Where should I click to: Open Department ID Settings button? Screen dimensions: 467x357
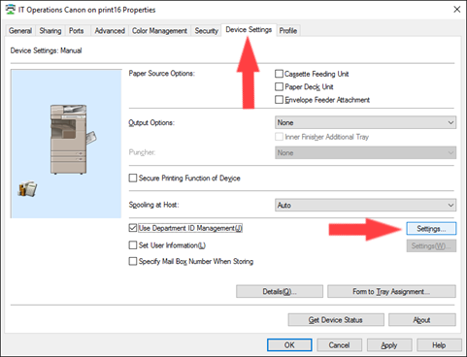(431, 229)
